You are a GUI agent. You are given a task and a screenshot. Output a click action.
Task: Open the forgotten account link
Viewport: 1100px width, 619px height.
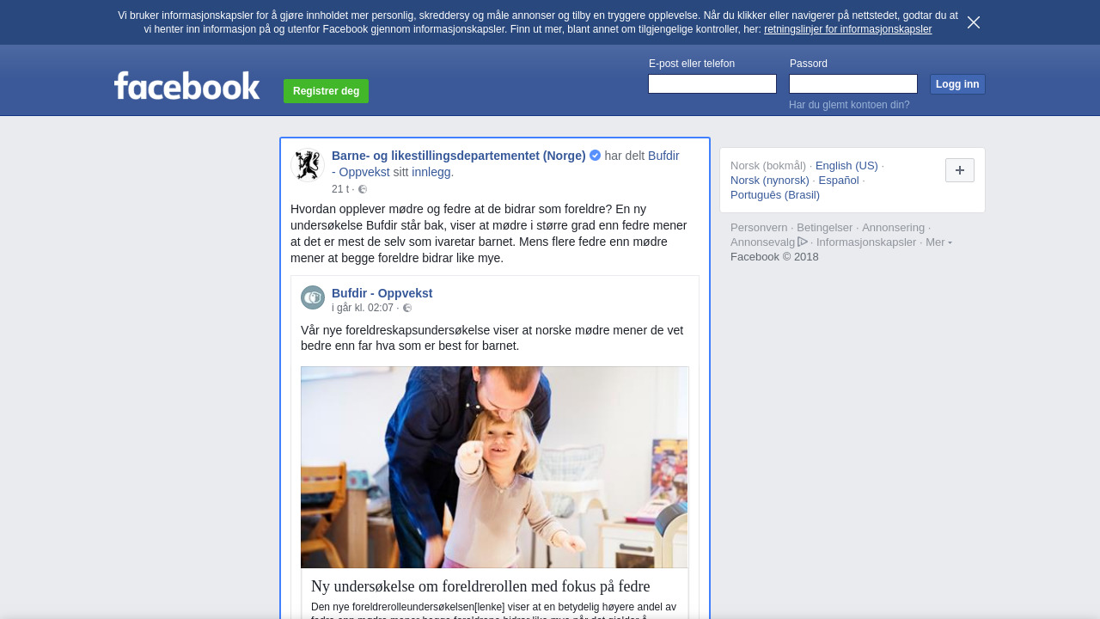(x=848, y=105)
